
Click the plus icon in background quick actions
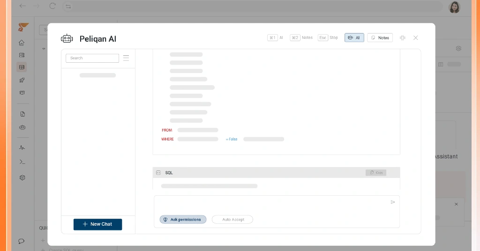click(43, 241)
